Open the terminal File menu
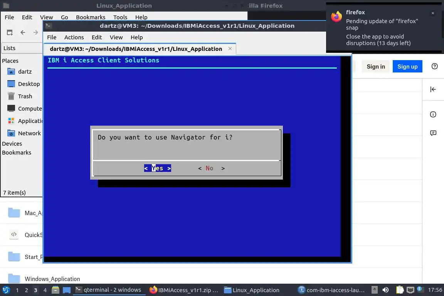Image resolution: width=444 pixels, height=296 pixels. click(x=52, y=37)
